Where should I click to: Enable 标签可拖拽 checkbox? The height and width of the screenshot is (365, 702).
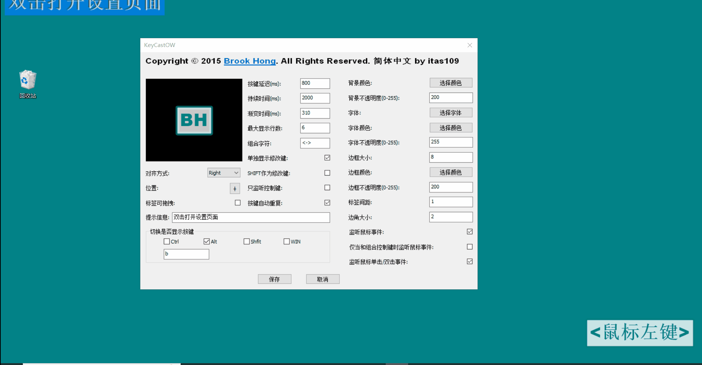(238, 203)
